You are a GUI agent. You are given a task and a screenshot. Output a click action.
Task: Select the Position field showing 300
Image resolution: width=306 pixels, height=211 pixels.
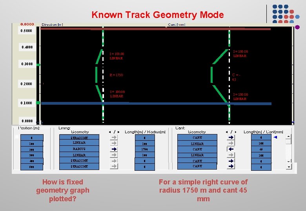click(x=32, y=155)
